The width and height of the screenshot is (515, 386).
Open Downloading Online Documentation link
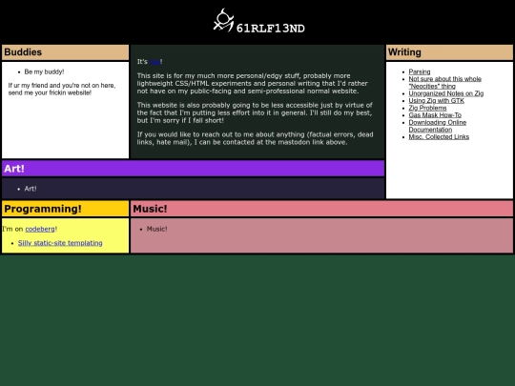pyautogui.click(x=438, y=126)
